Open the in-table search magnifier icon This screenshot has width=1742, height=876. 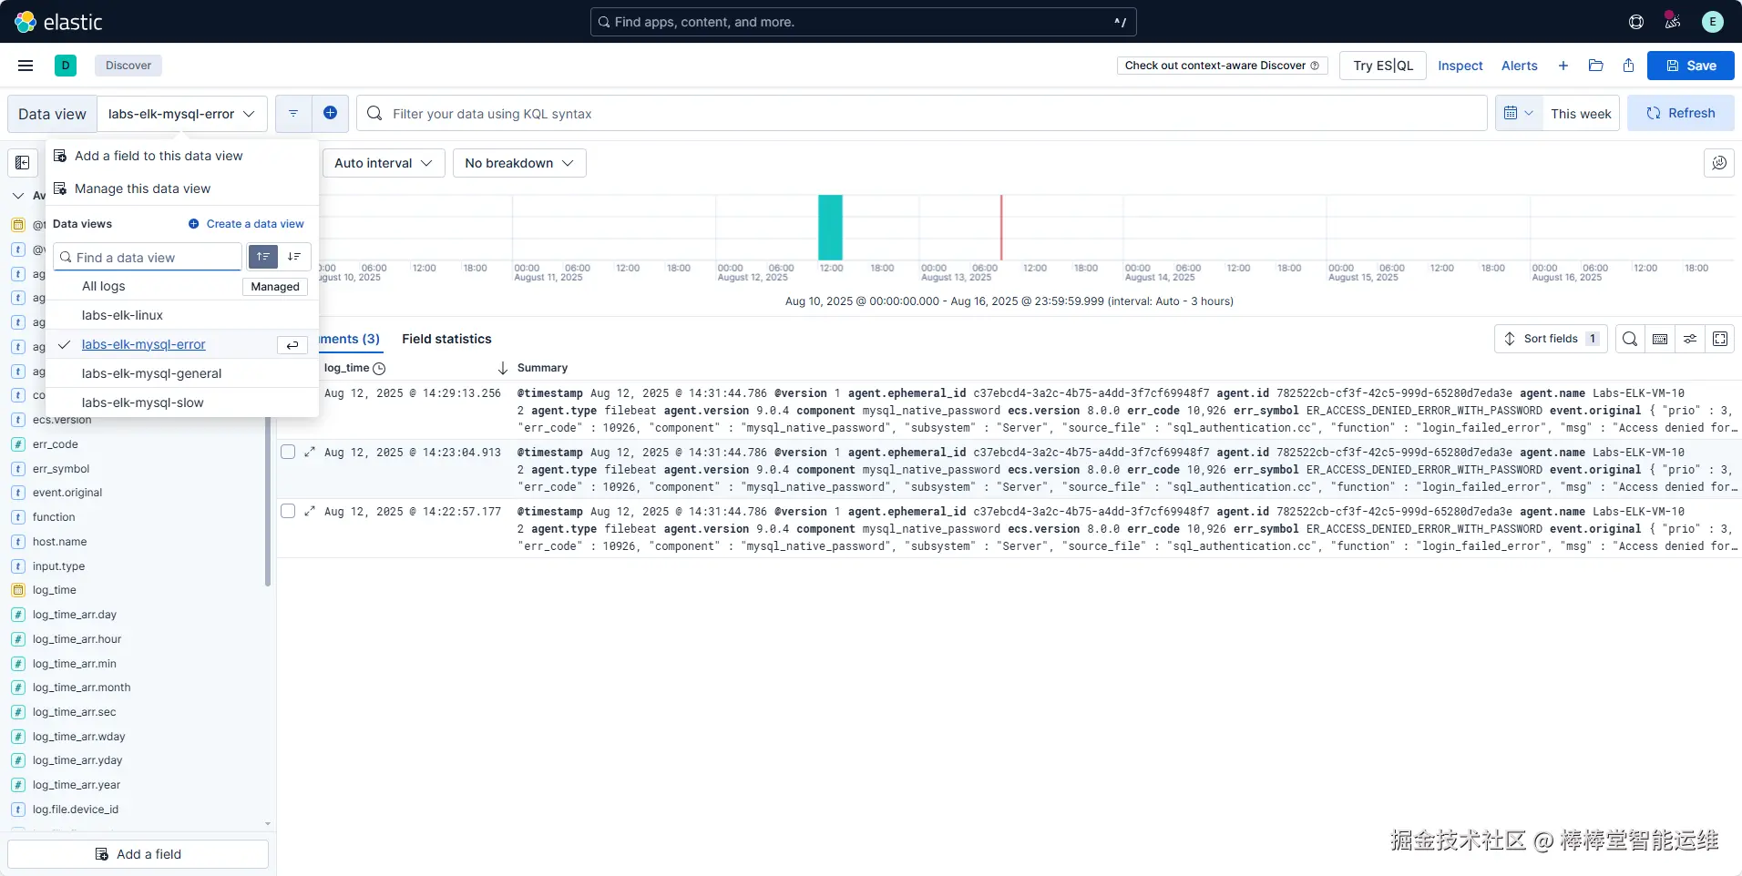(1630, 339)
